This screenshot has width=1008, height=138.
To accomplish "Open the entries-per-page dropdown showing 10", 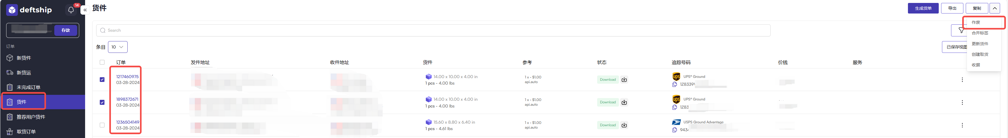I will tap(117, 47).
